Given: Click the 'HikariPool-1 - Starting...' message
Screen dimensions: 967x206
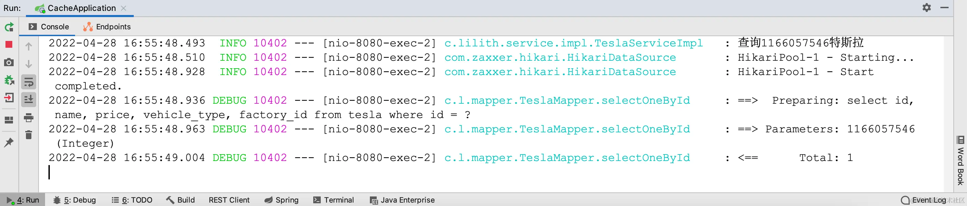Looking at the screenshot, I should tap(826, 57).
